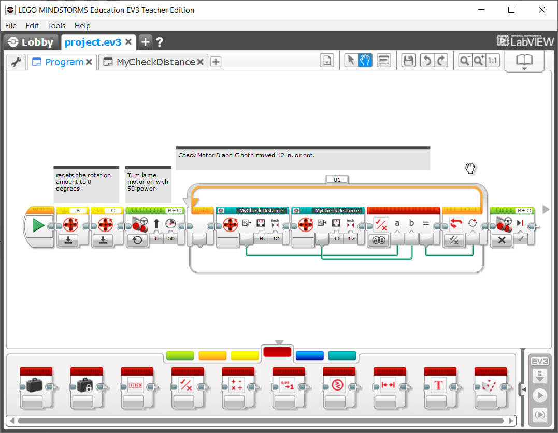Download and run the program
Viewport: 558px width, 433px height.
pos(539,395)
